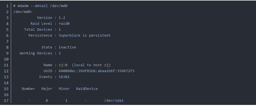Click the Version value 1.2

click(62, 18)
